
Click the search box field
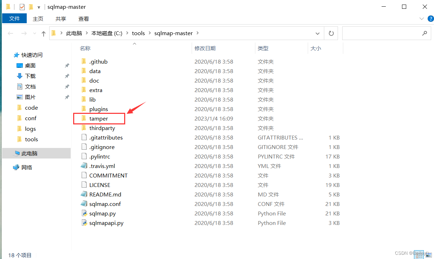pyautogui.click(x=387, y=33)
